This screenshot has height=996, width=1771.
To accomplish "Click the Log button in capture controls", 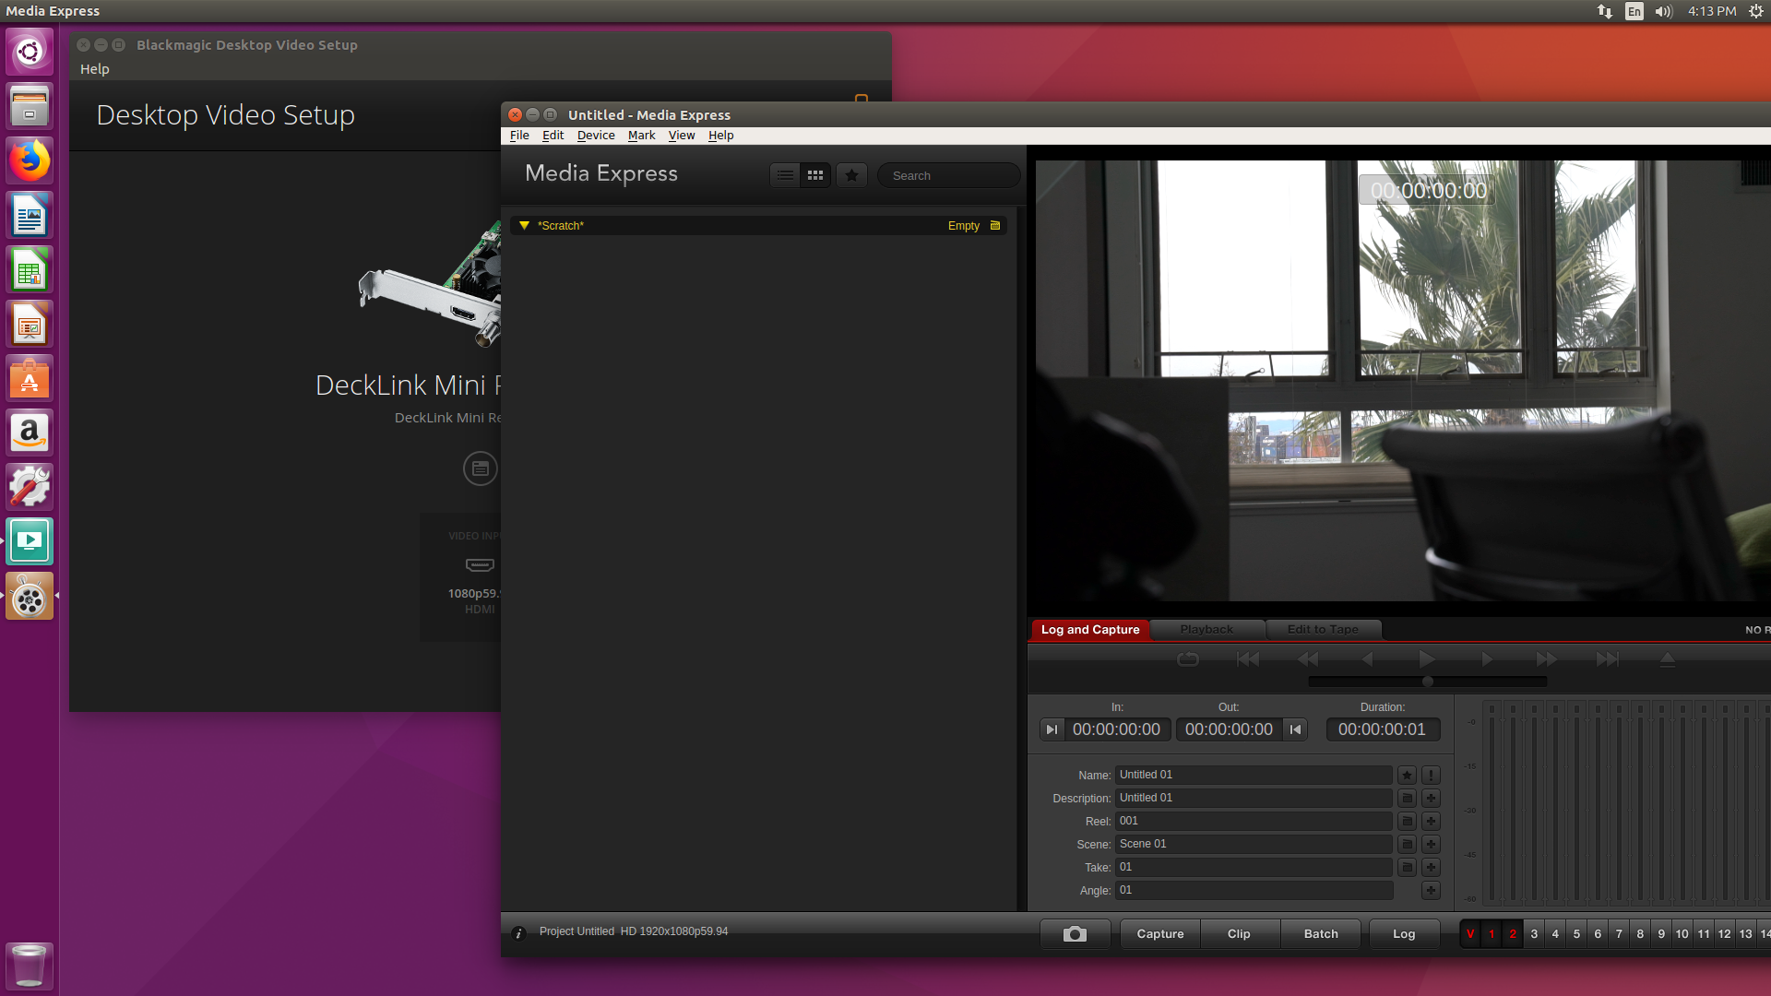I will 1404,932.
